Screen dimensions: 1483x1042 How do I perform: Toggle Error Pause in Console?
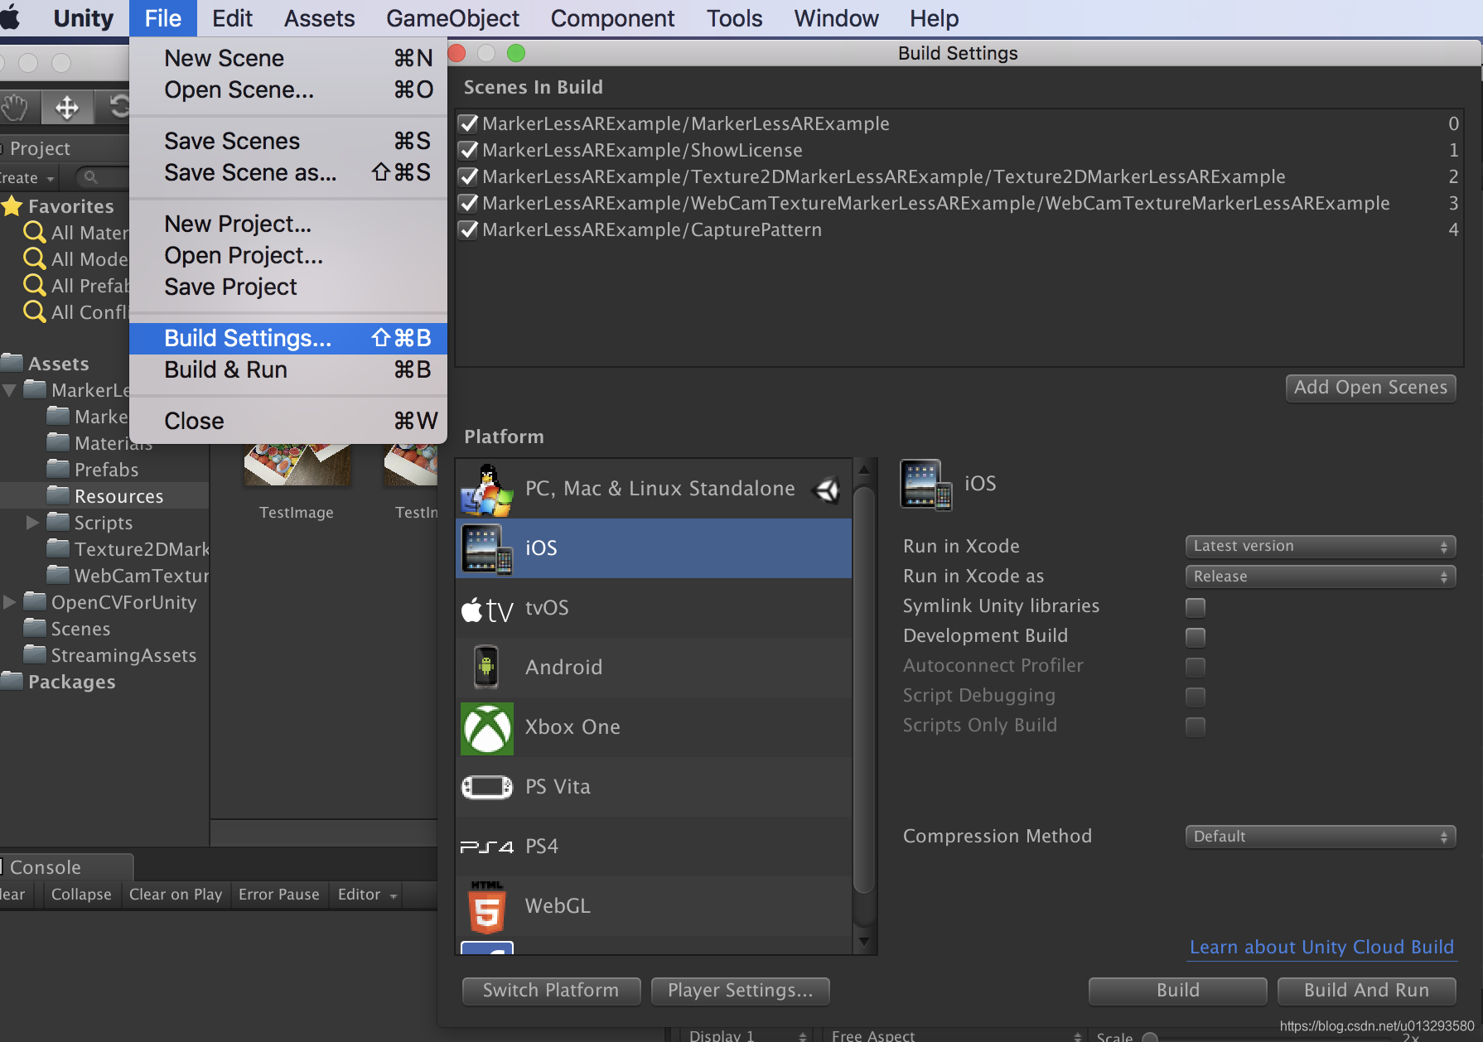point(279,895)
